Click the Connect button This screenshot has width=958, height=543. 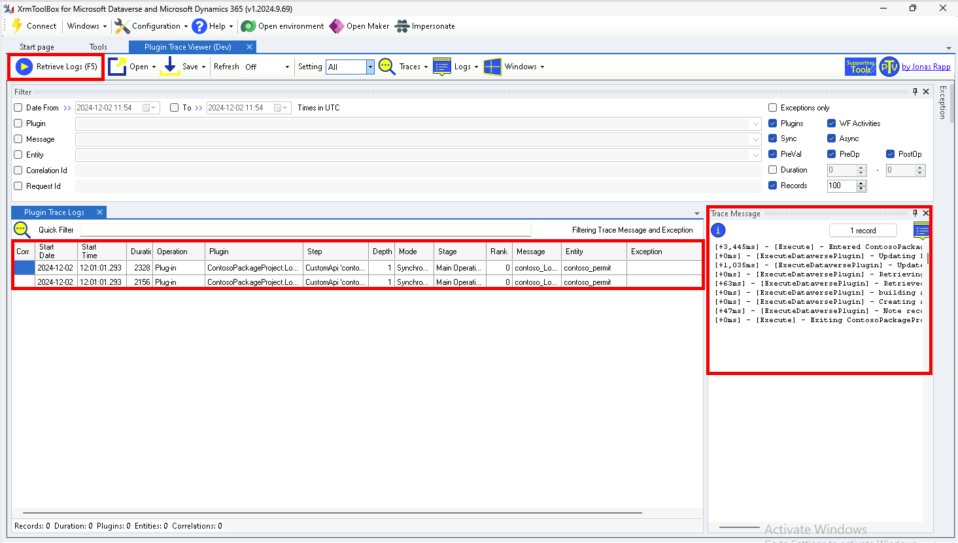[x=34, y=26]
